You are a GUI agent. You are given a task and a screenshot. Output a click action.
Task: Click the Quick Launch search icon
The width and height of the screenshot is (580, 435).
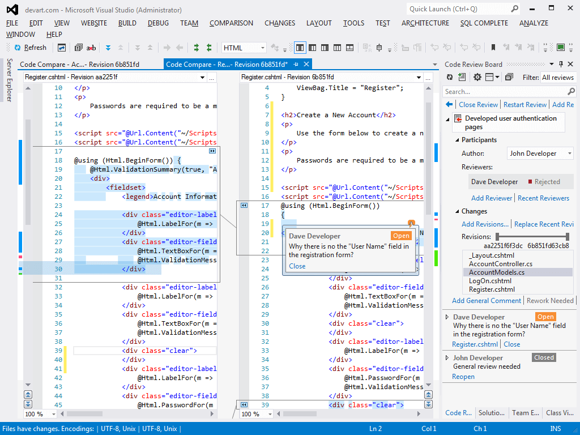[514, 9]
